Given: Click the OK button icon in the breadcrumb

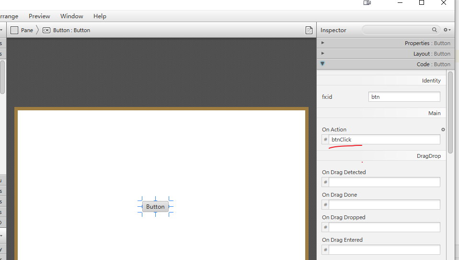Looking at the screenshot, I should [46, 30].
